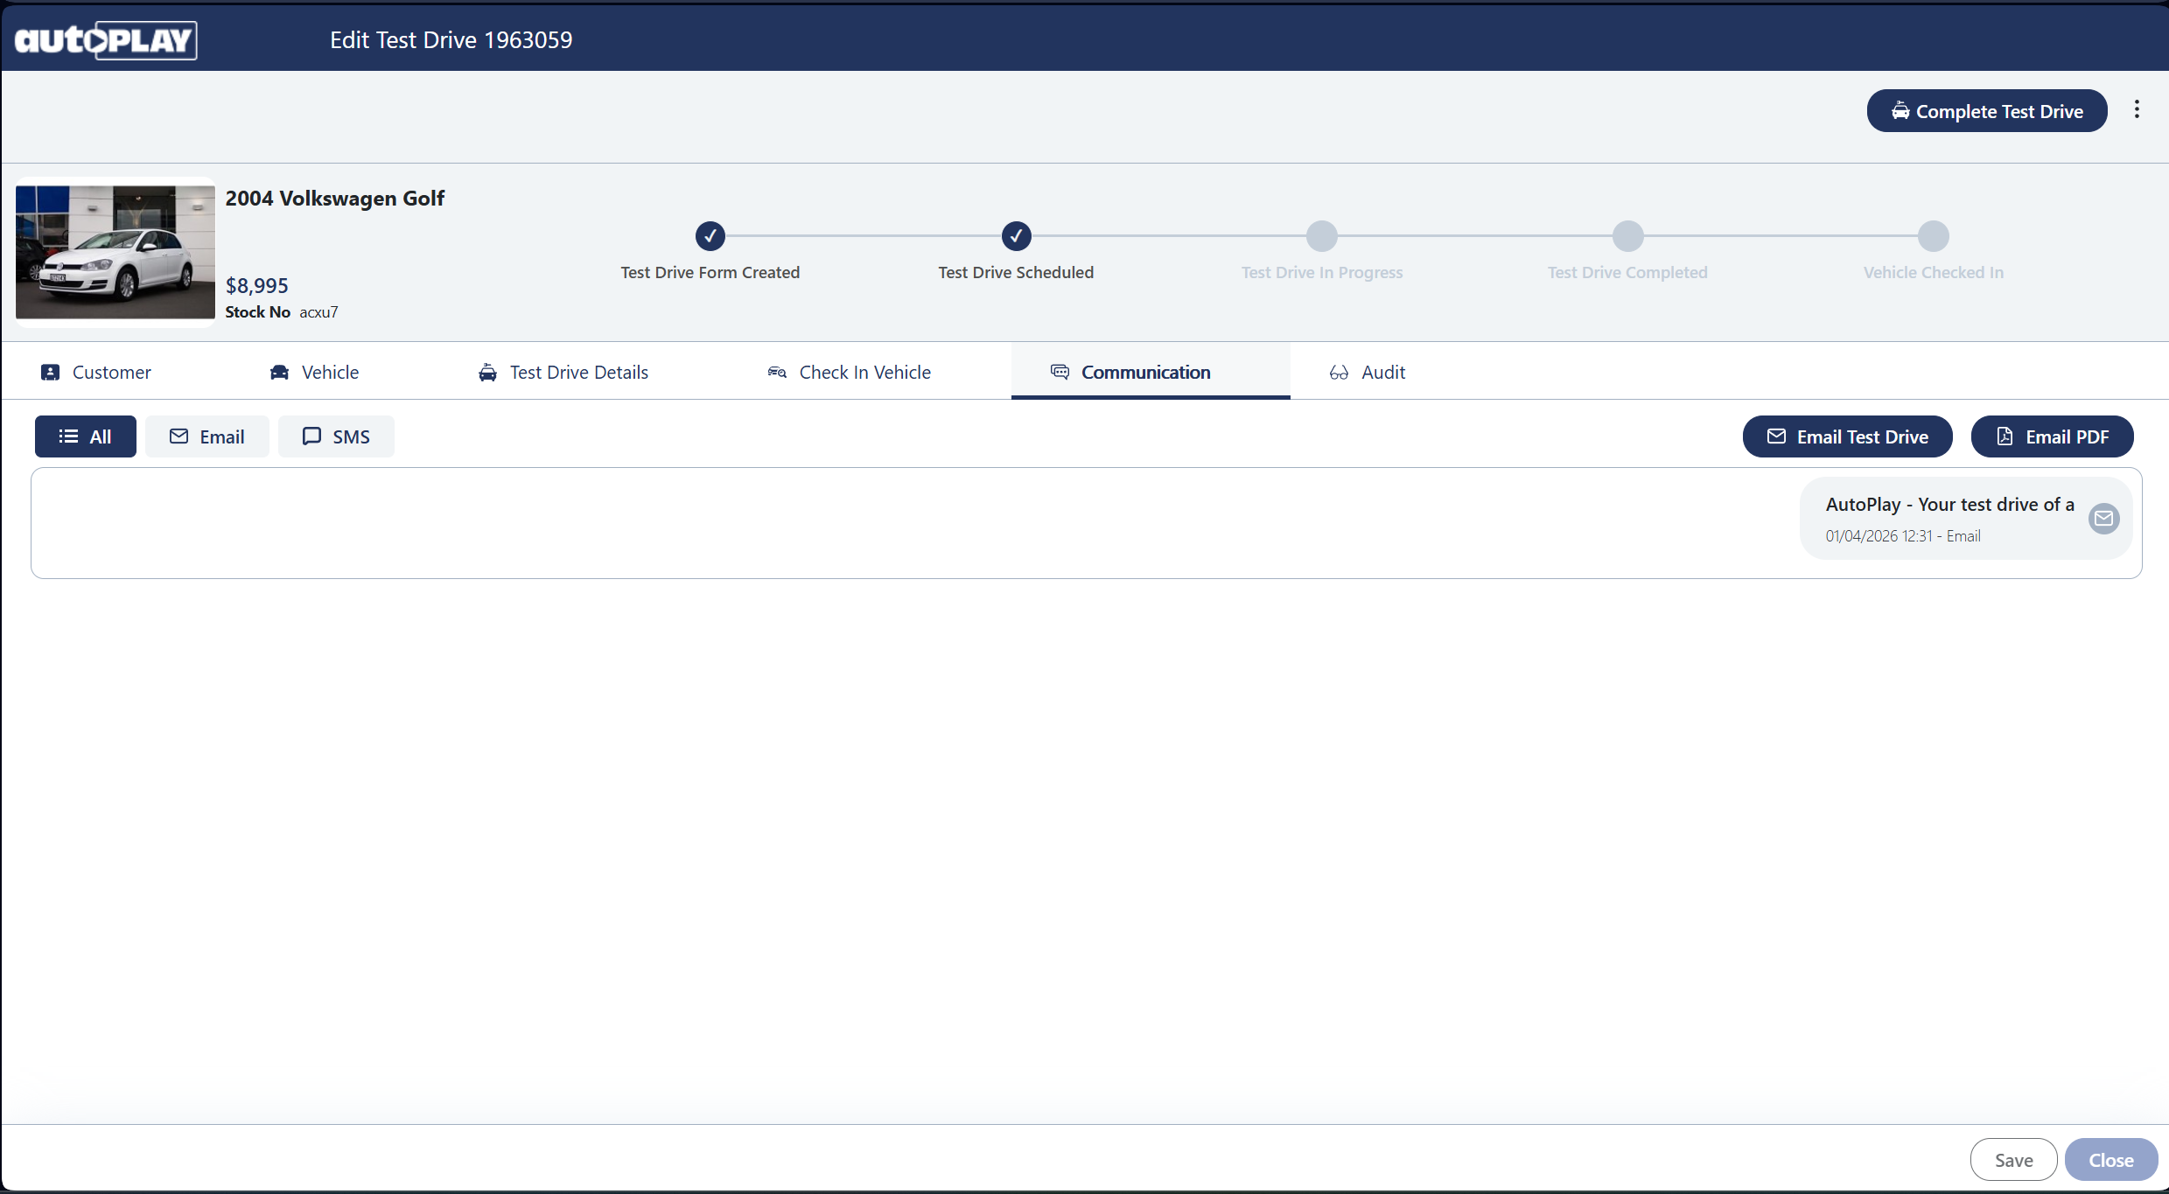The height and width of the screenshot is (1194, 2169).
Task: Click the Test Drive In Progress step circle
Action: click(1321, 235)
